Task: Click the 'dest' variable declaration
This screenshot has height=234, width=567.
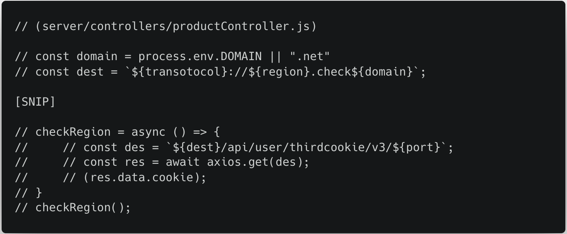Action: 90,72
